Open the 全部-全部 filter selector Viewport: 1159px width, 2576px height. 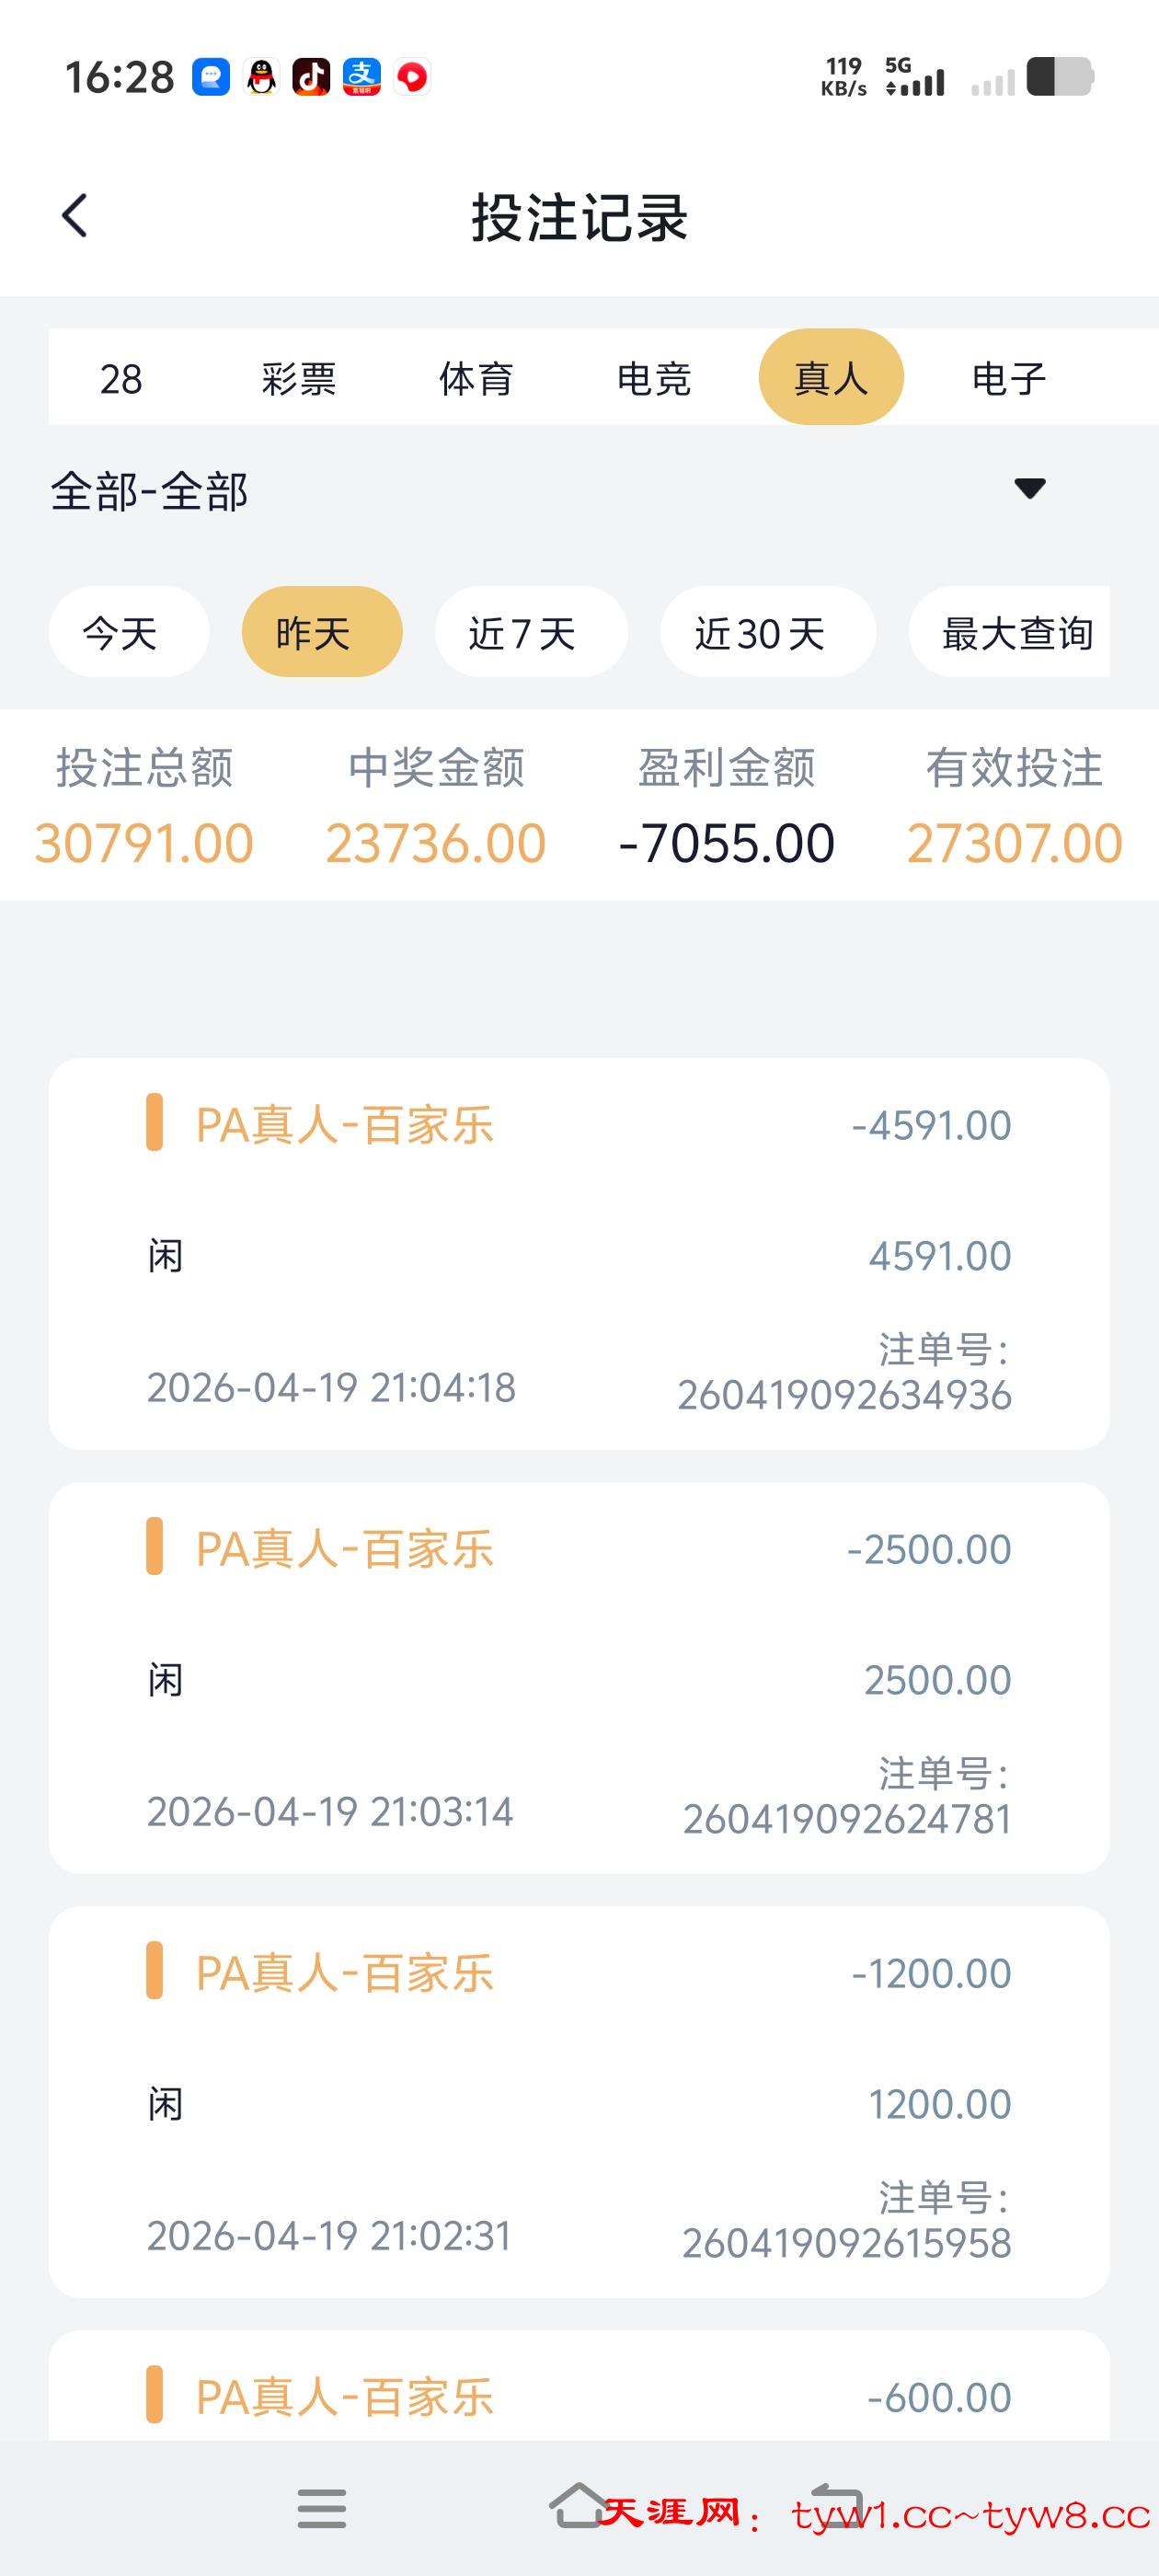click(x=150, y=492)
